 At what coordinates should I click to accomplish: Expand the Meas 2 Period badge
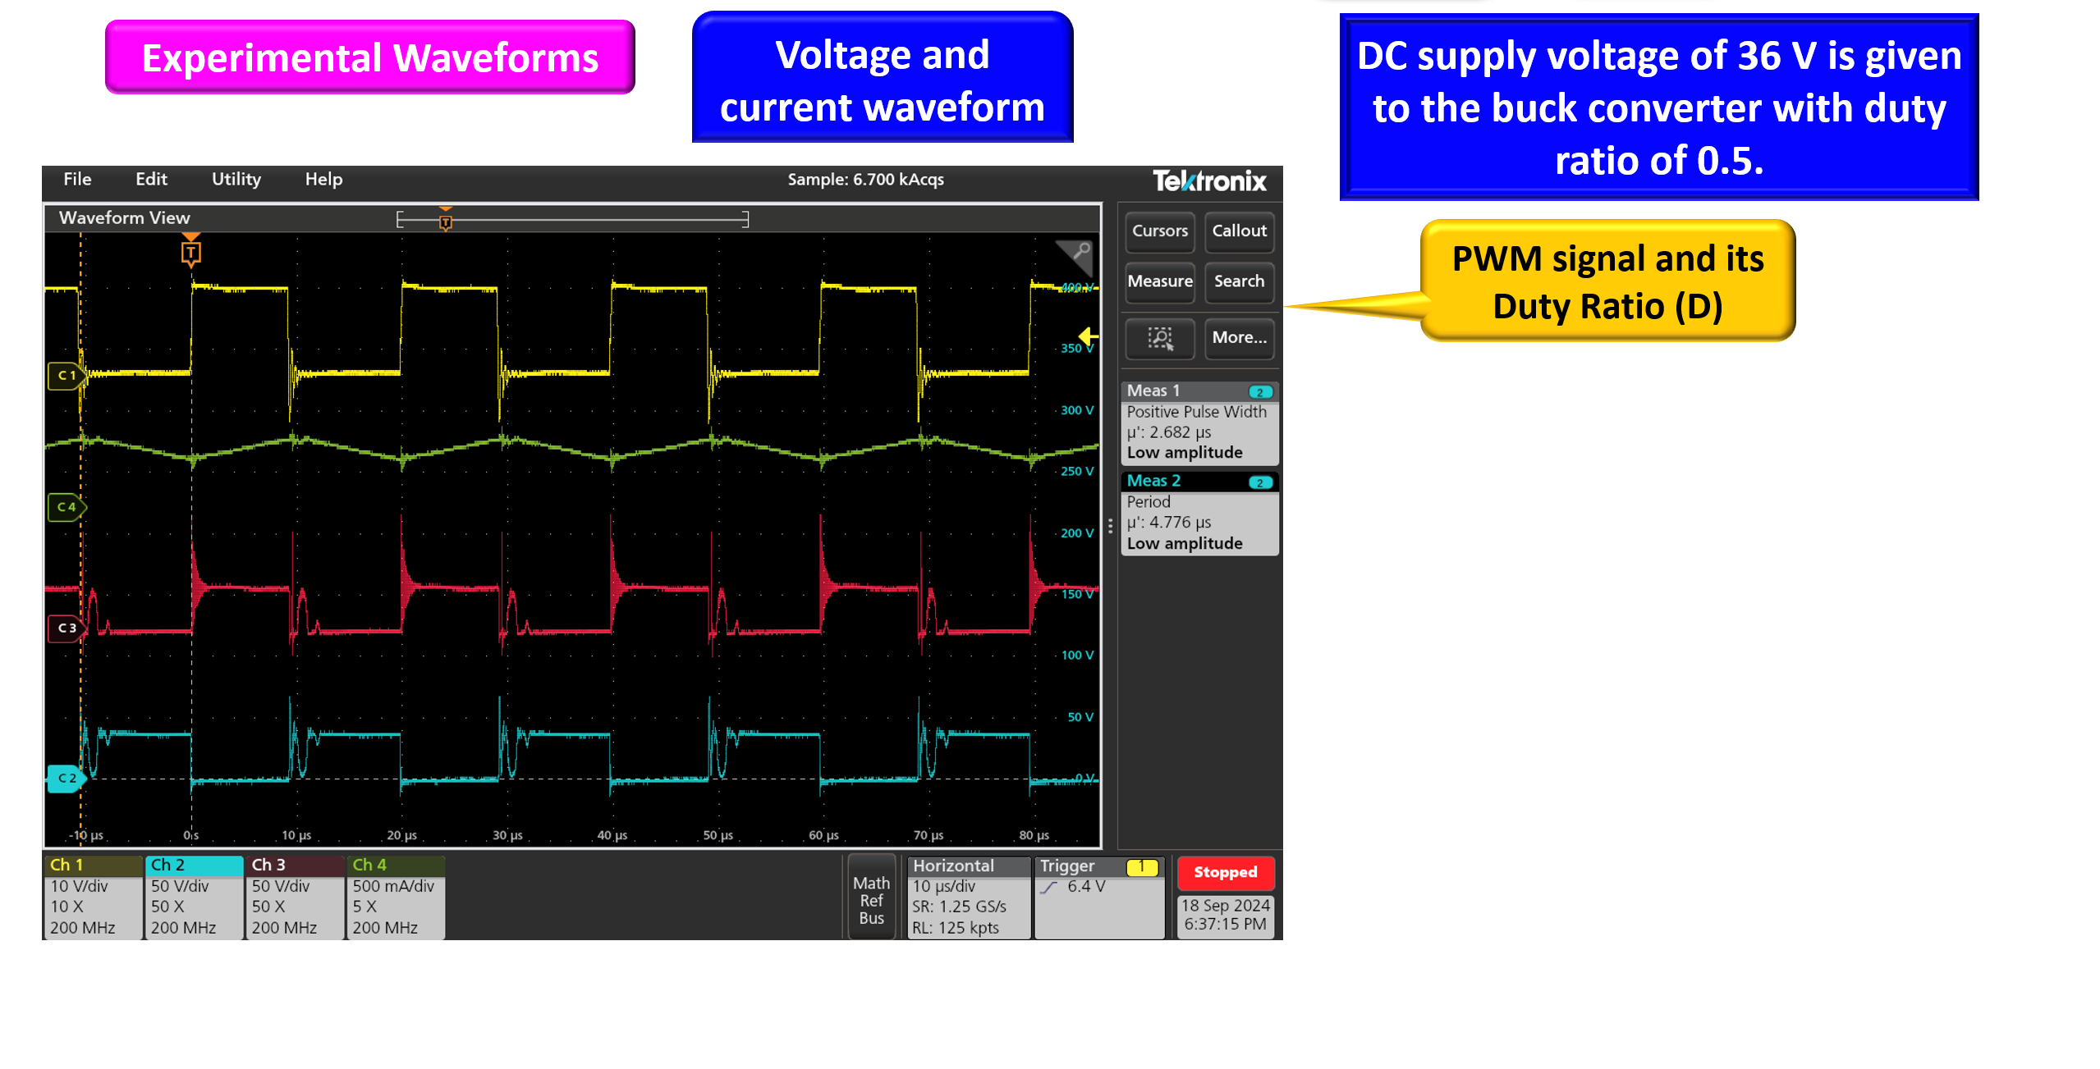point(1199,514)
